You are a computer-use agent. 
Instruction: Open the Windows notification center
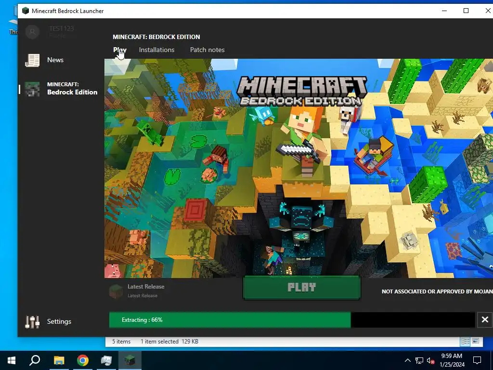coord(477,360)
